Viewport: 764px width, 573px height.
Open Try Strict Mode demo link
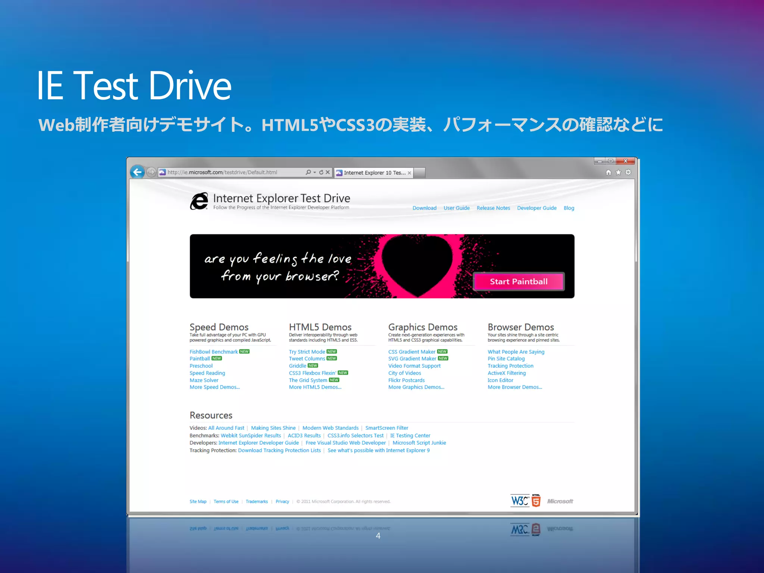[307, 352]
